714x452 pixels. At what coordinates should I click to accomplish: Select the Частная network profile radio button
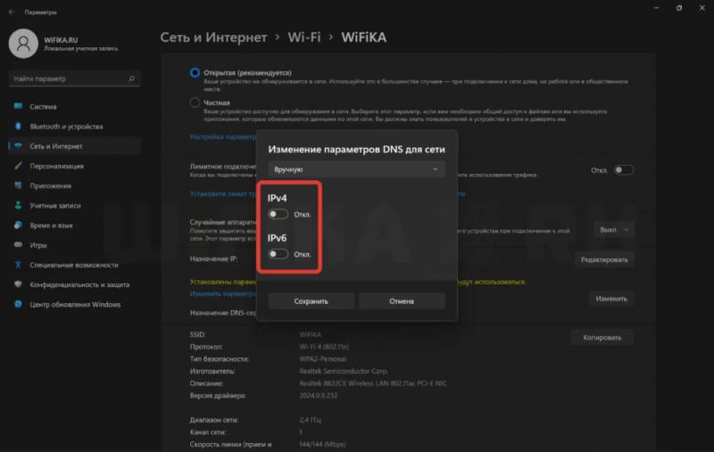[195, 103]
